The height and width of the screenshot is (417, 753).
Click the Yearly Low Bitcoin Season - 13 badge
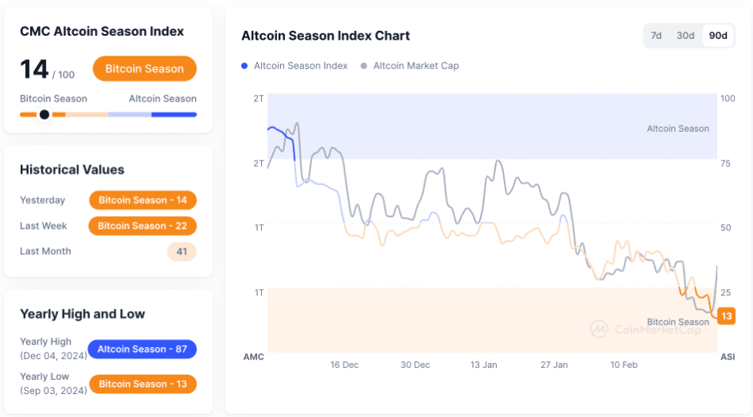[142, 384]
